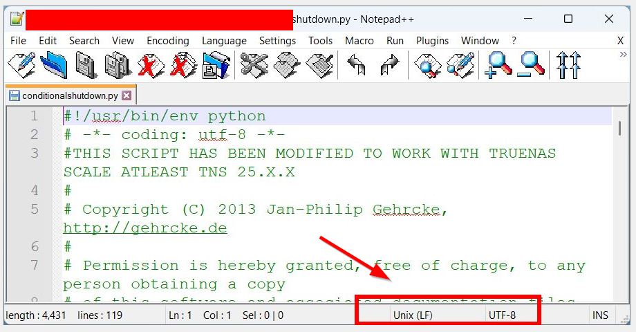Click the New file toolbar icon
Viewport: 636px width, 332px height.
click(21, 66)
